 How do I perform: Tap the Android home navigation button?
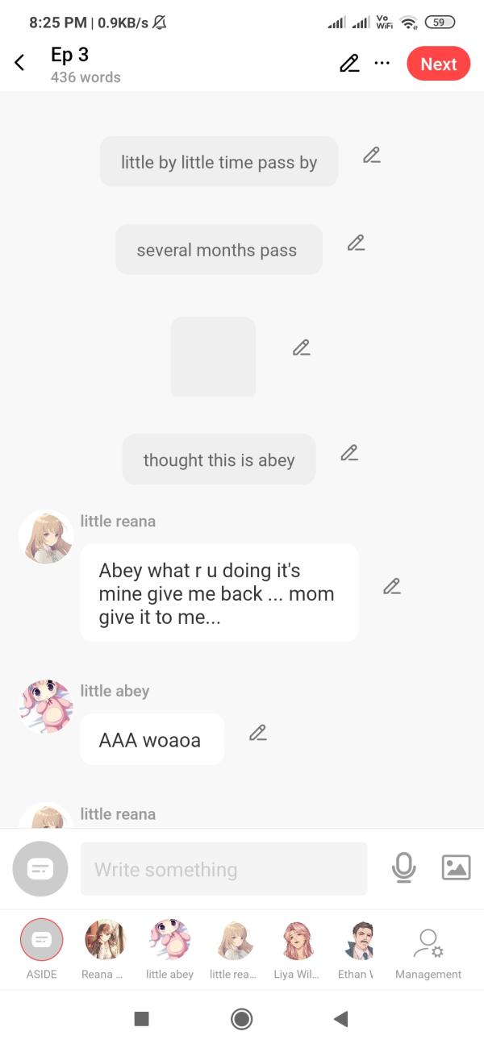pos(241,1019)
